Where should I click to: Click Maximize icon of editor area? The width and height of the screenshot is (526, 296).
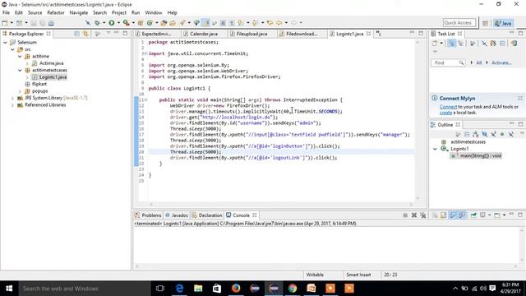click(x=421, y=34)
